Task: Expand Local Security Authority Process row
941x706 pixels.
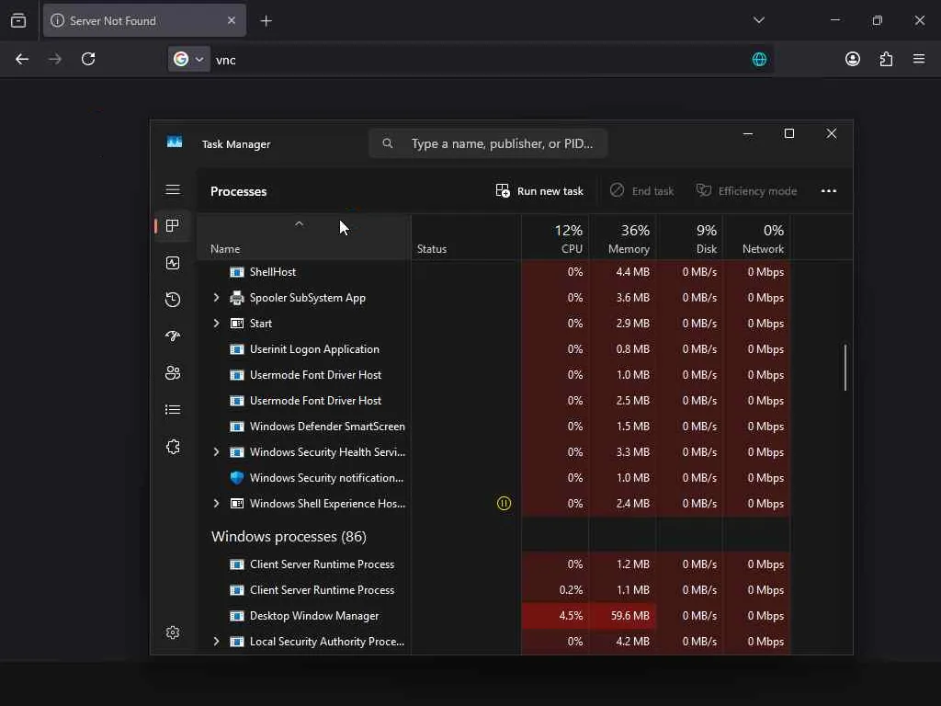Action: [x=216, y=641]
